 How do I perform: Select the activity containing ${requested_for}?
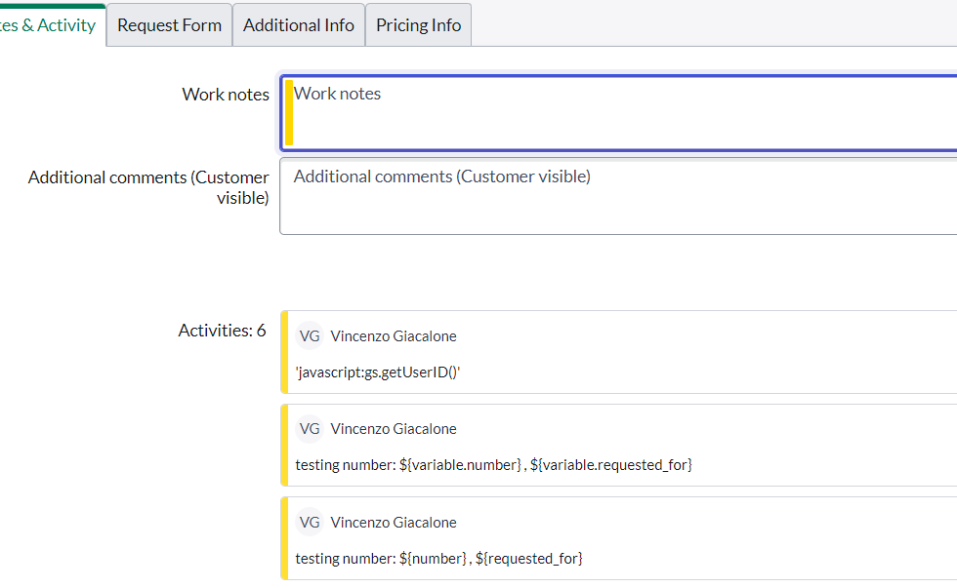pos(439,558)
